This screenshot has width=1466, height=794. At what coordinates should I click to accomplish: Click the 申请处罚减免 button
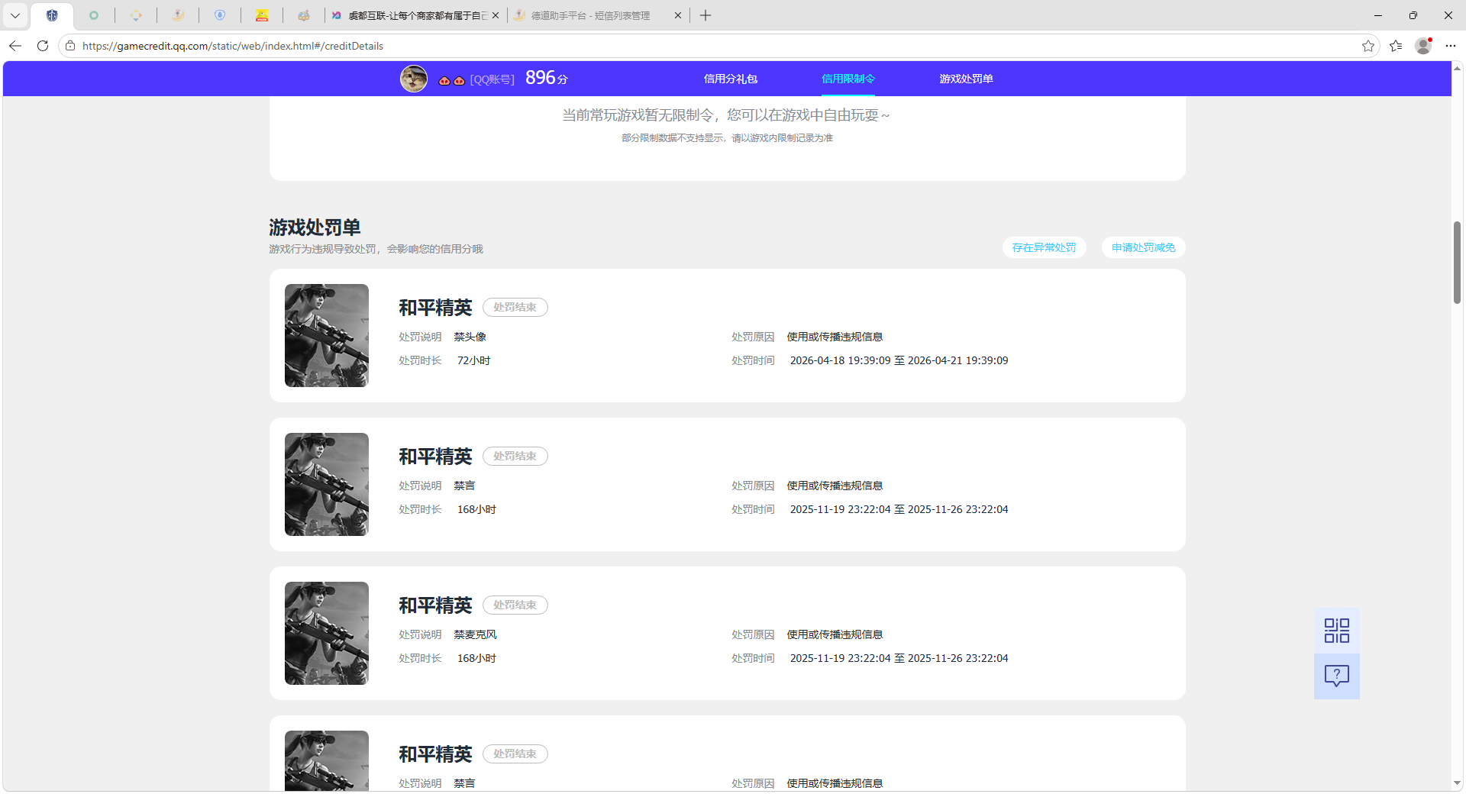coord(1143,247)
